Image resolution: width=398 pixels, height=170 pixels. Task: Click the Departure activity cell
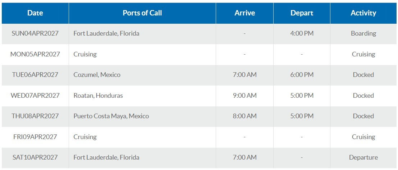pos(363,157)
